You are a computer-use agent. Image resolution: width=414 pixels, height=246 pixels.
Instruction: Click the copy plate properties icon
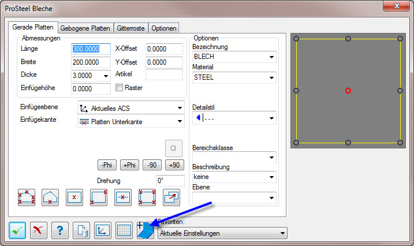click(171, 197)
